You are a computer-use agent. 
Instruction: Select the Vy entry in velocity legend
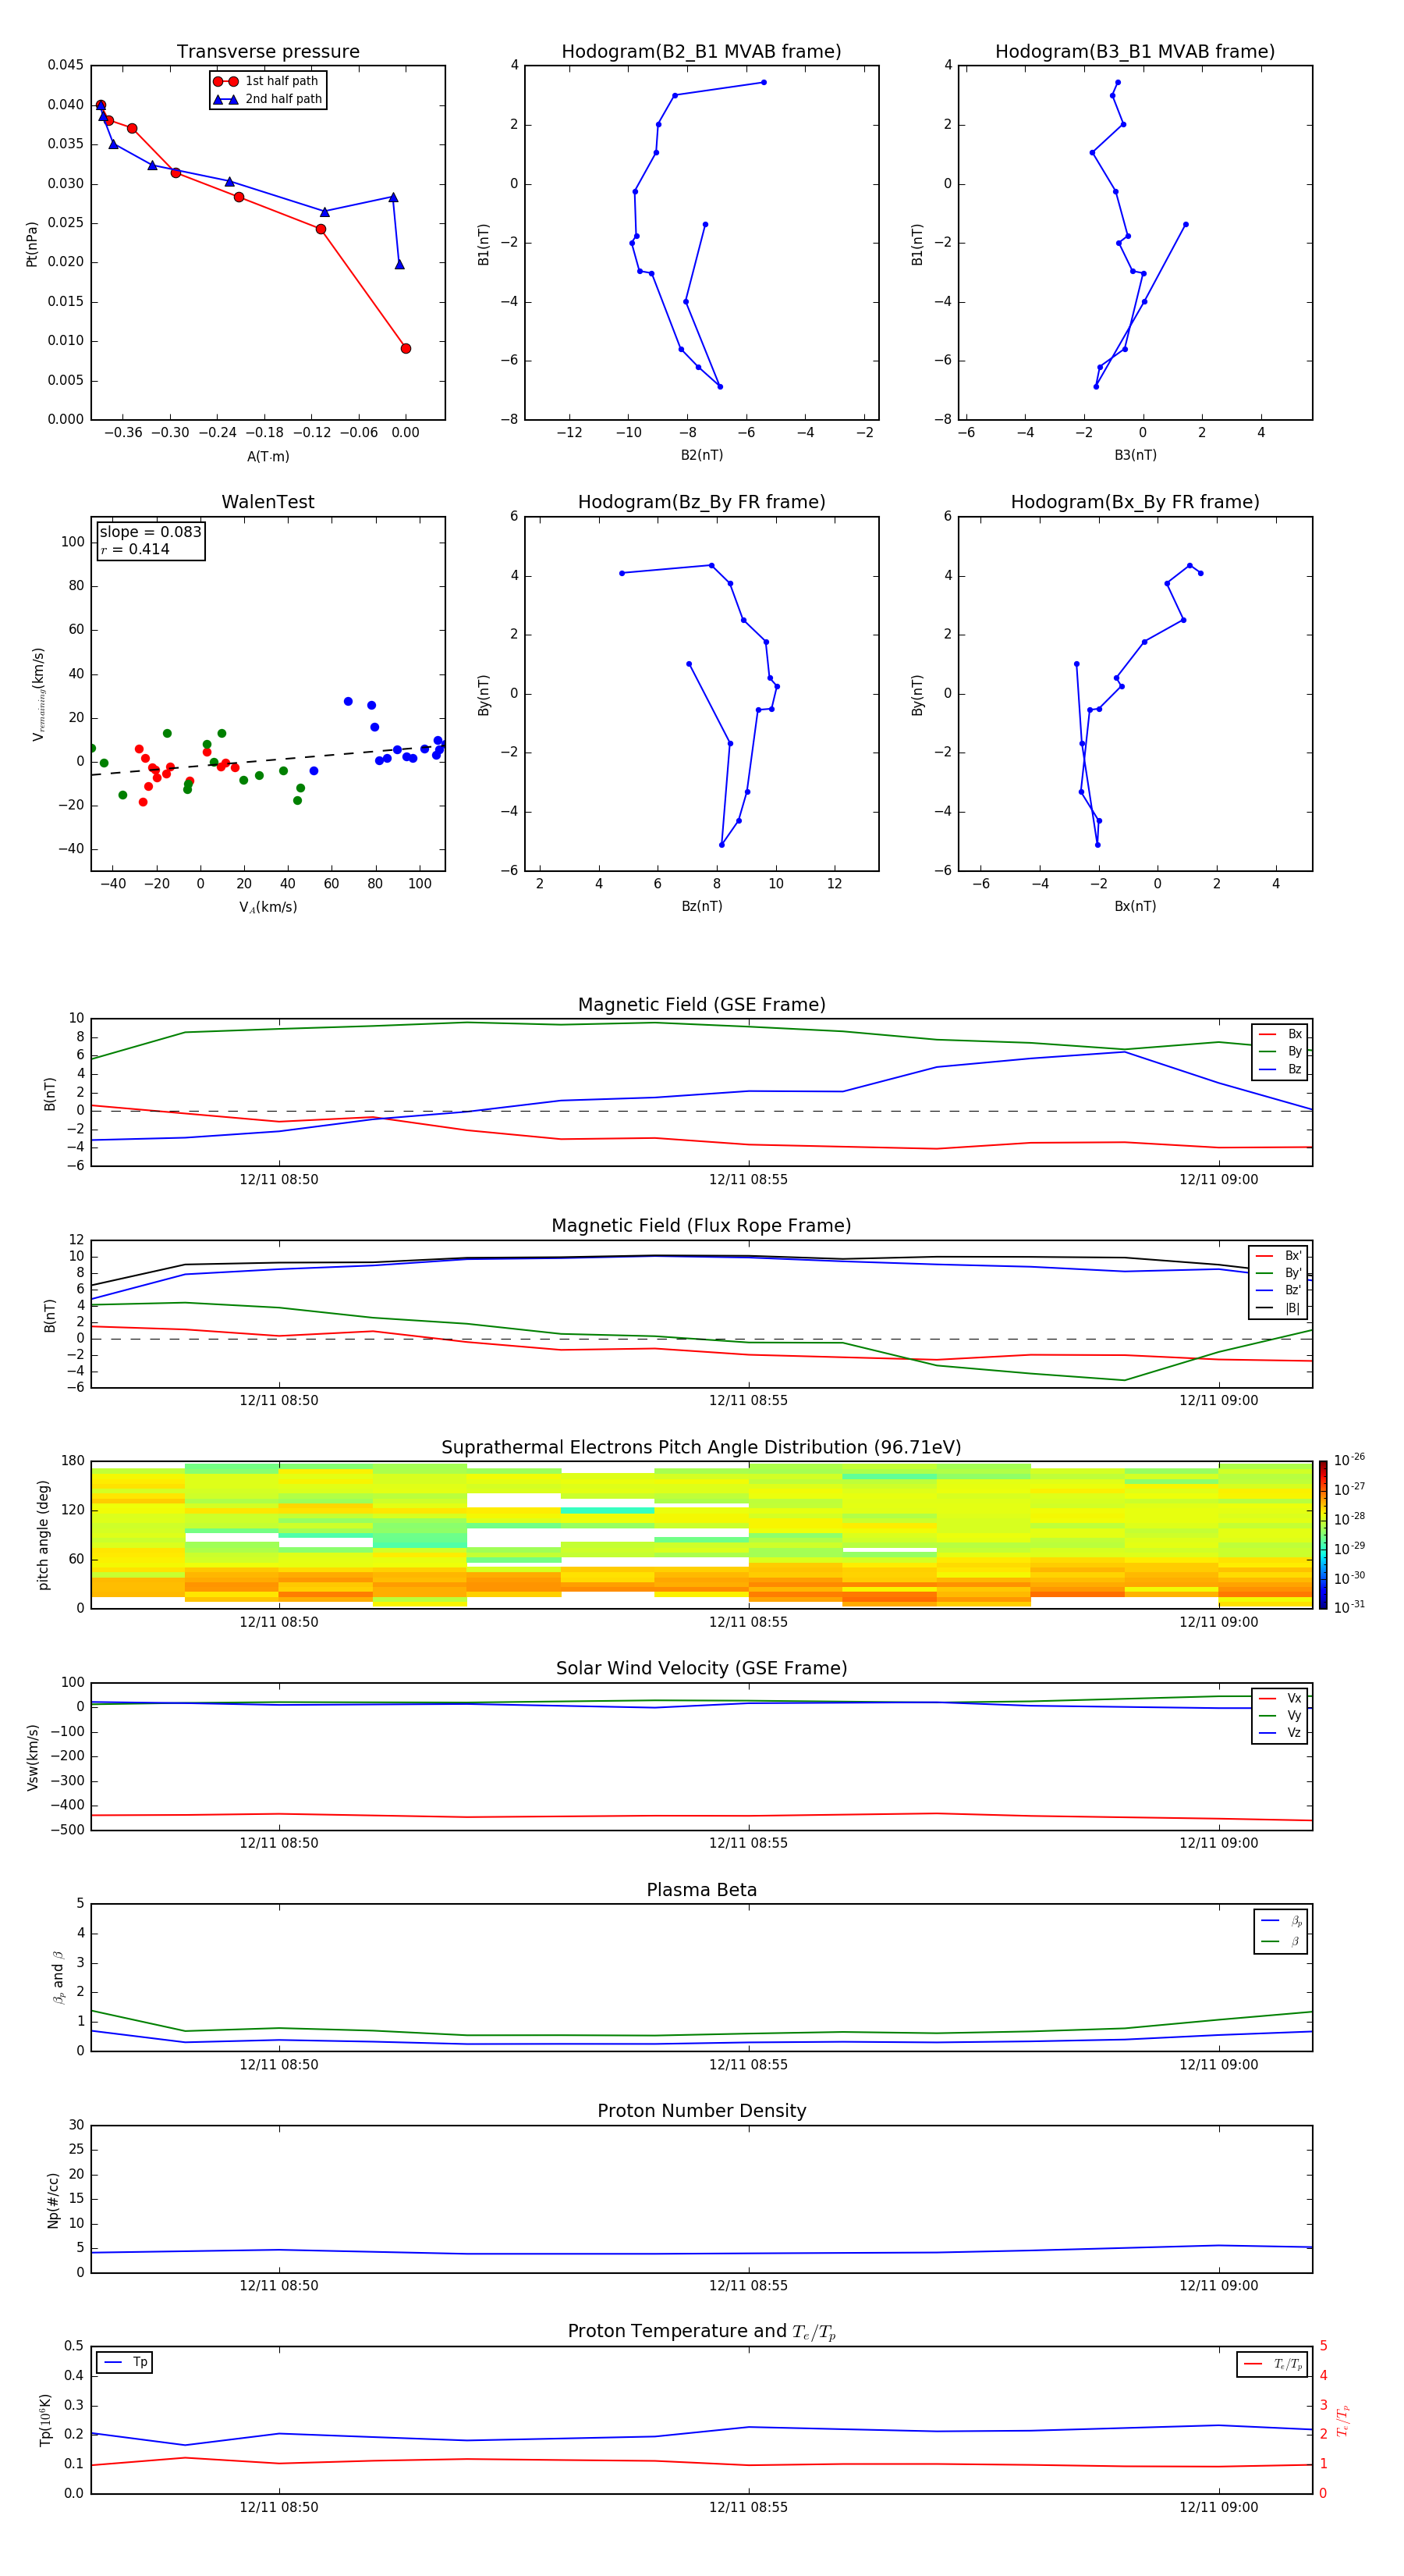[1280, 1715]
